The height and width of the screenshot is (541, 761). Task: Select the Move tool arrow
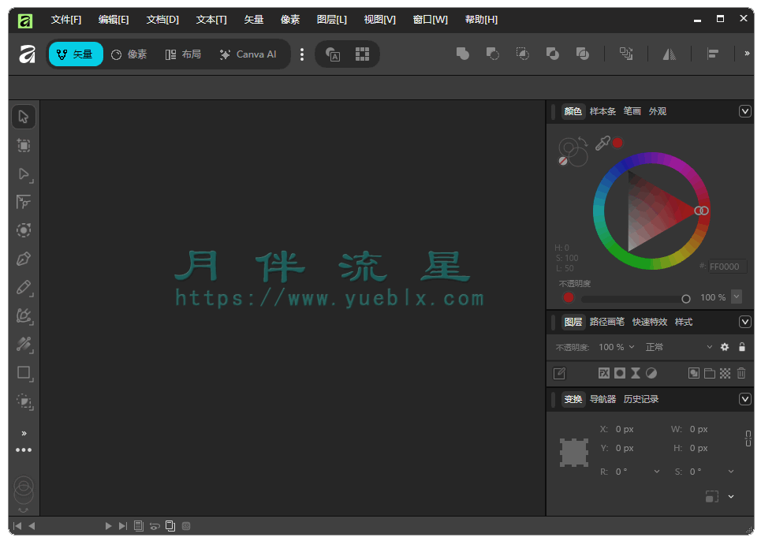[x=24, y=117]
